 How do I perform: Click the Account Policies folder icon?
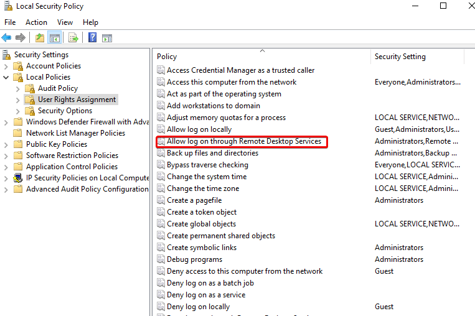point(18,66)
